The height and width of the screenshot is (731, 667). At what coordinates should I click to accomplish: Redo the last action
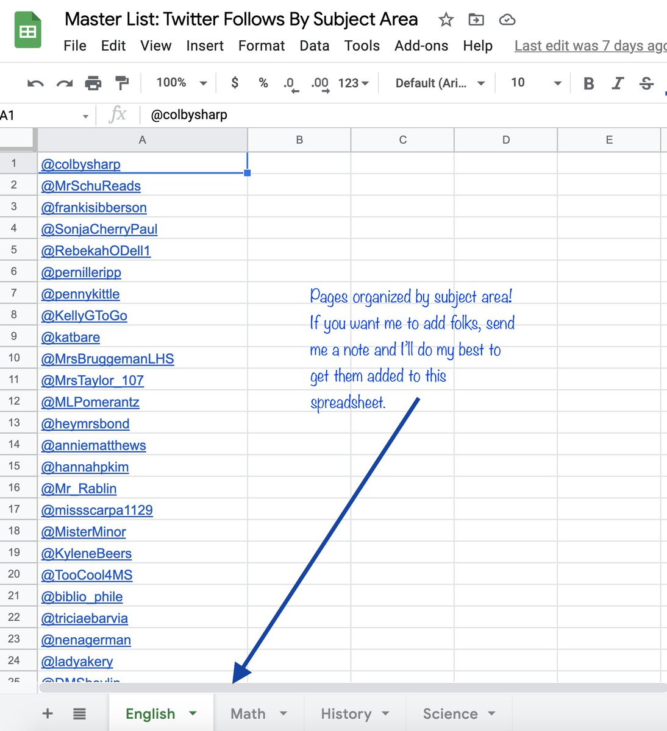tap(64, 83)
